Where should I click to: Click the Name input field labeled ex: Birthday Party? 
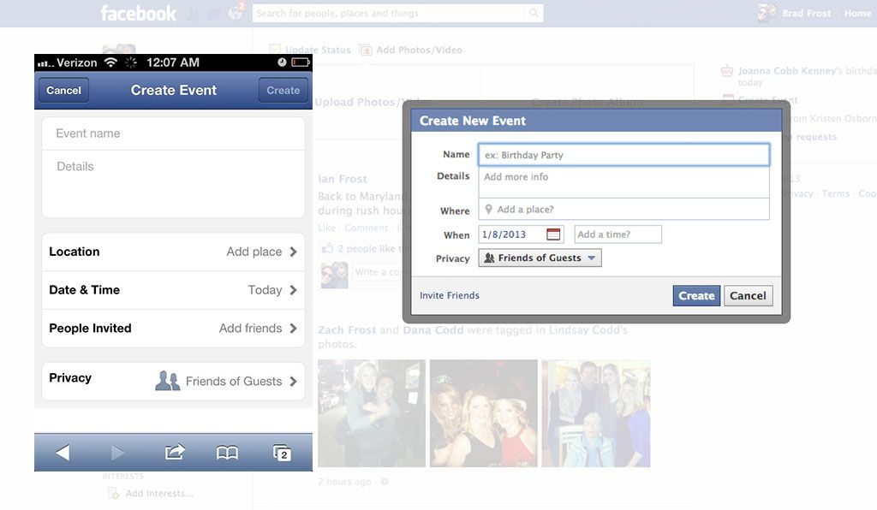(x=623, y=154)
